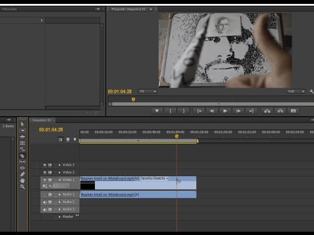Step back one frame
314x235 pixels.
212,111
